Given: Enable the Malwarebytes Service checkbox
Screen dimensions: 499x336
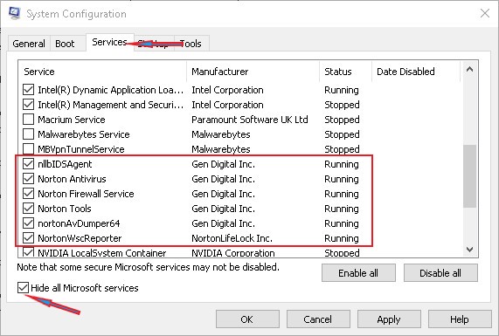Looking at the screenshot, I should 28,134.
